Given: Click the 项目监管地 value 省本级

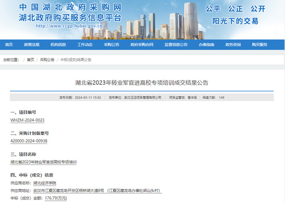Looking at the screenshot, I should (x=192, y=97).
